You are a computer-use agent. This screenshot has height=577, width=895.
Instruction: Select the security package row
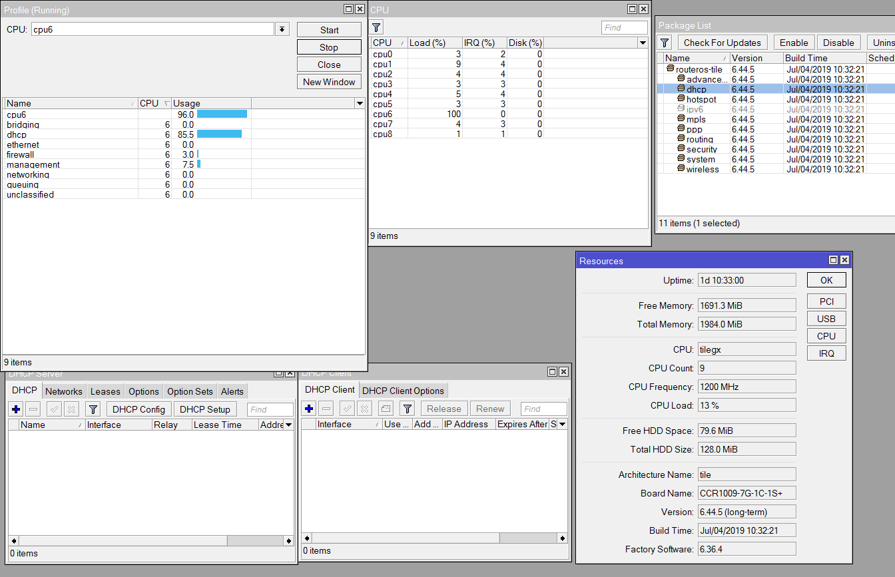tap(776, 149)
